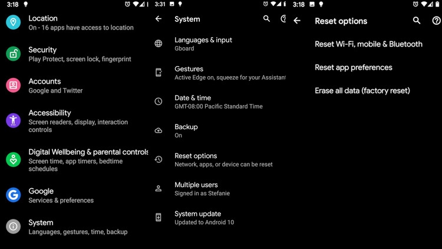Open Date & time settings
The image size is (442, 249).
(x=220, y=101)
